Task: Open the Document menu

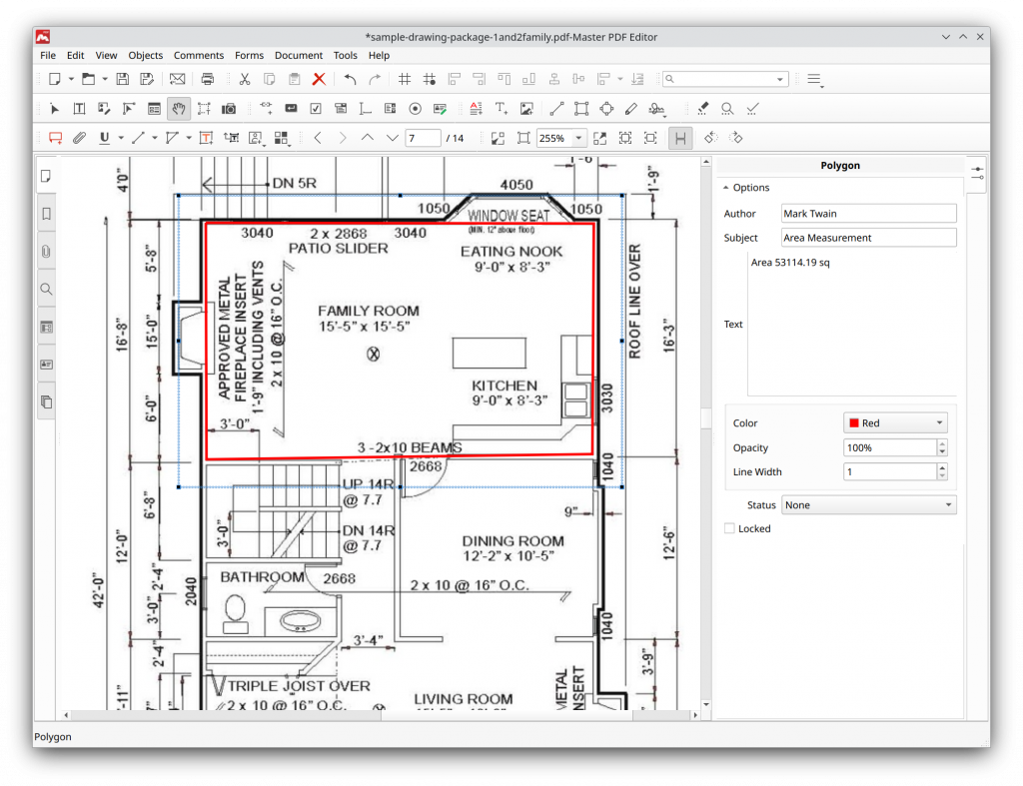Action: click(298, 55)
